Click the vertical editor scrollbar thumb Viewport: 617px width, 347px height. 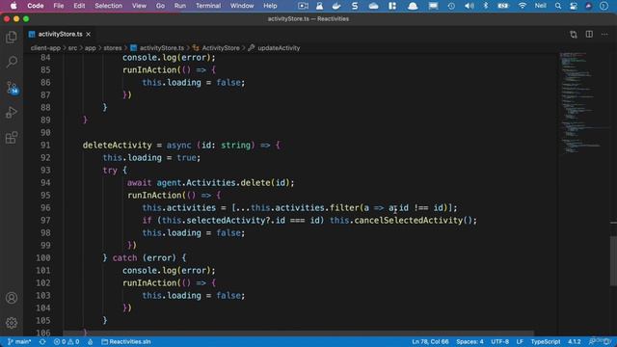coord(613,260)
